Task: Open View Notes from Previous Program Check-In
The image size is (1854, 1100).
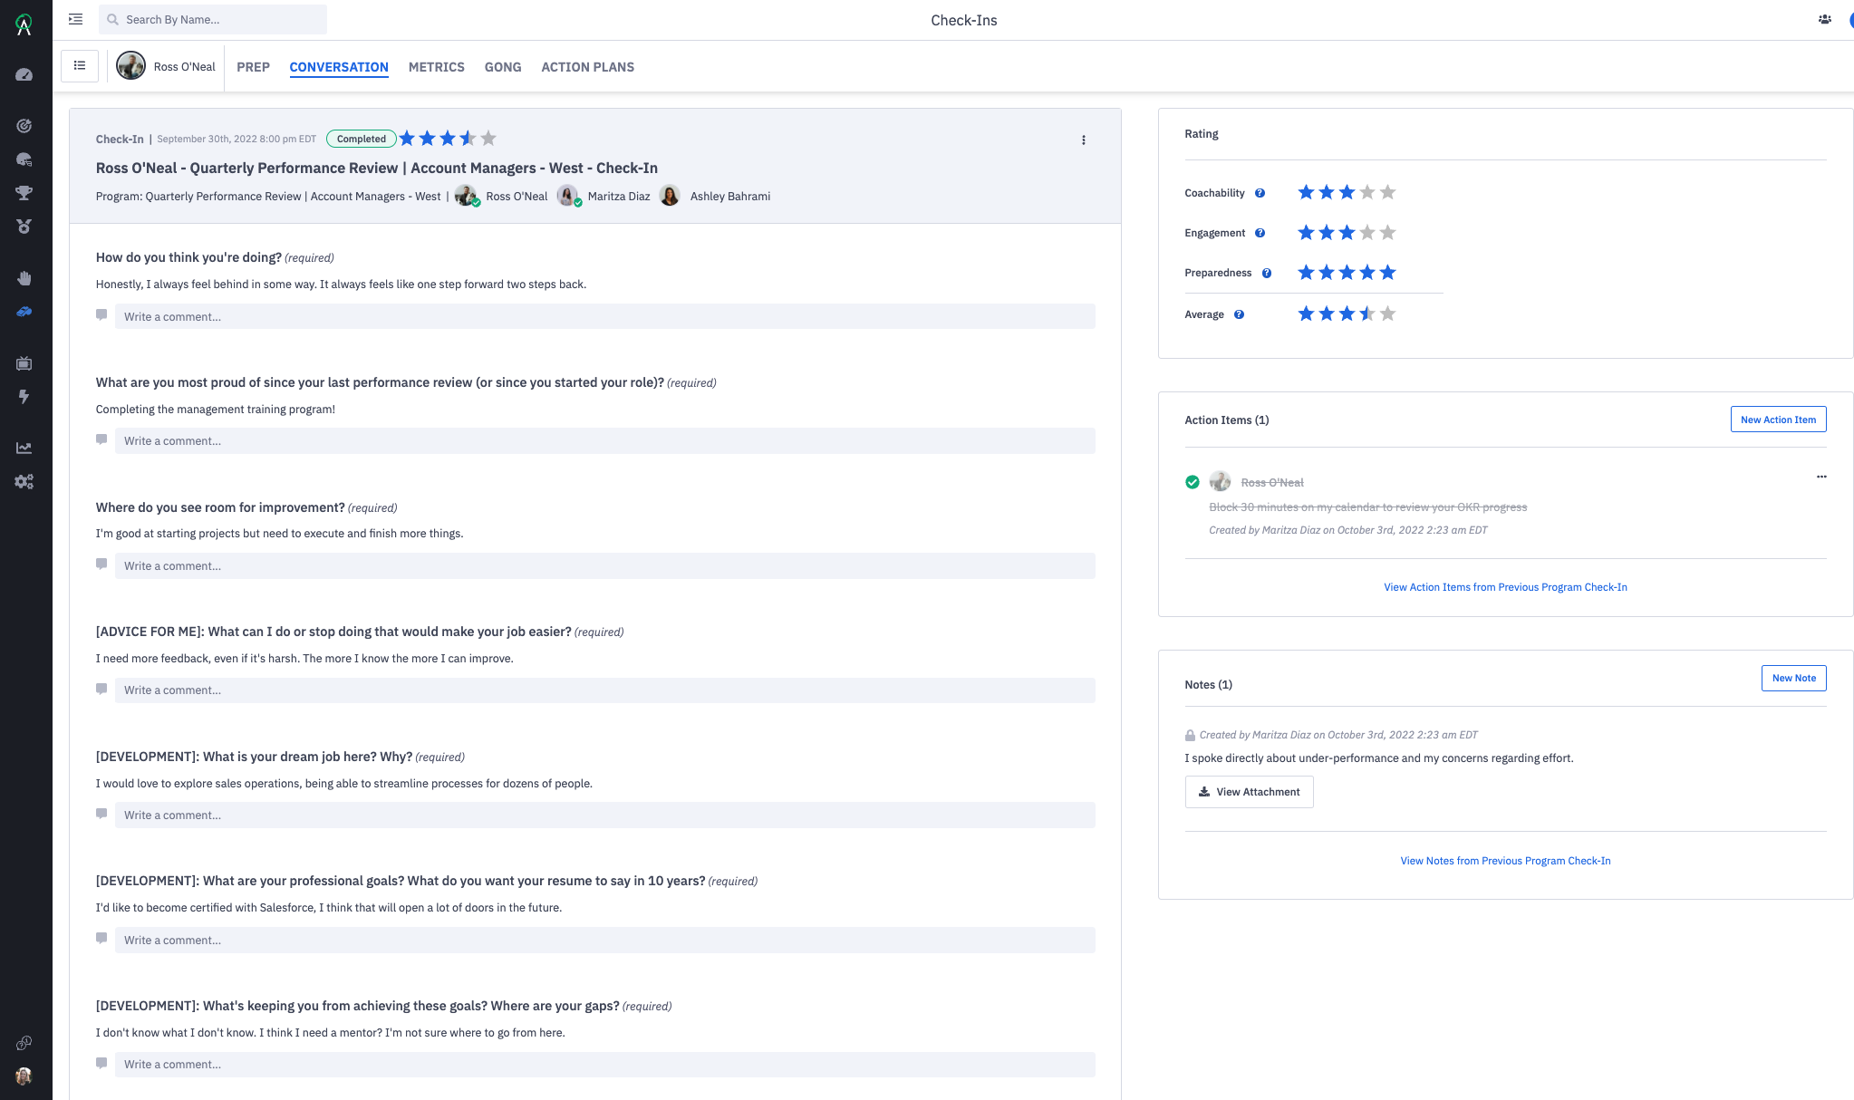Action: click(x=1504, y=860)
